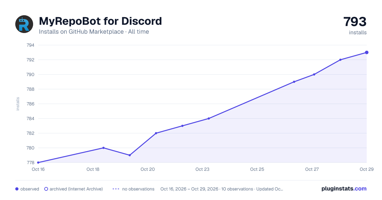Click the 793 installs total number
This screenshot has height=200, width=382.
point(355,22)
